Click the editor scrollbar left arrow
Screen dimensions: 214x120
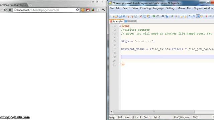point(111,112)
